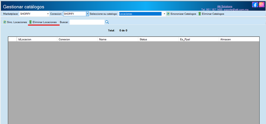Viewport: 266px width, 124px height.
Task: Sort by the IdLocacion column header
Action: pyautogui.click(x=37, y=39)
